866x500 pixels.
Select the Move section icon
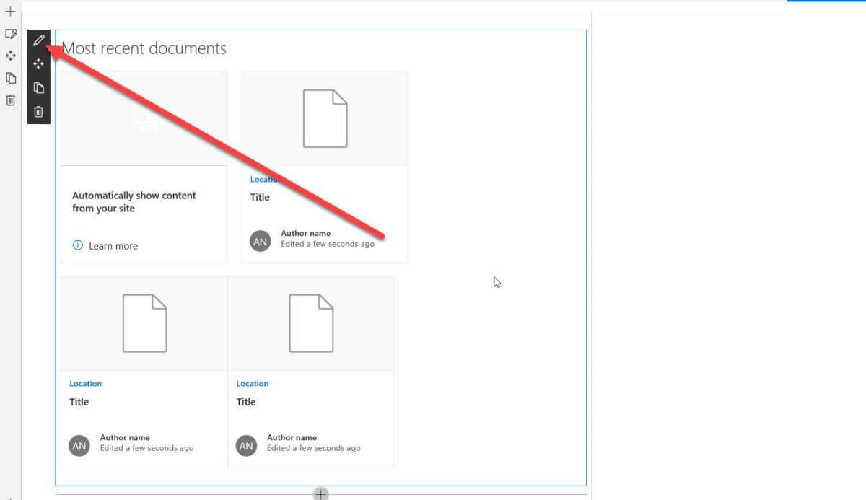(x=10, y=56)
